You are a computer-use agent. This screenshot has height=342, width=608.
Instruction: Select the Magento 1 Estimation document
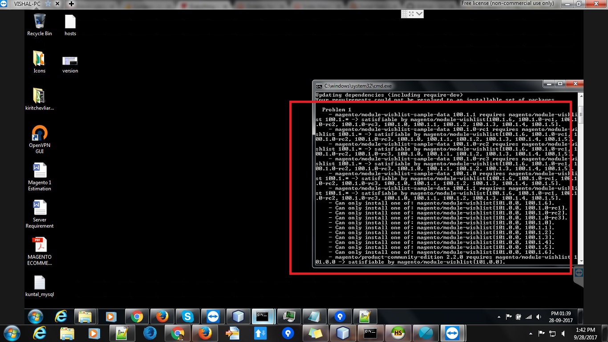[x=40, y=177]
